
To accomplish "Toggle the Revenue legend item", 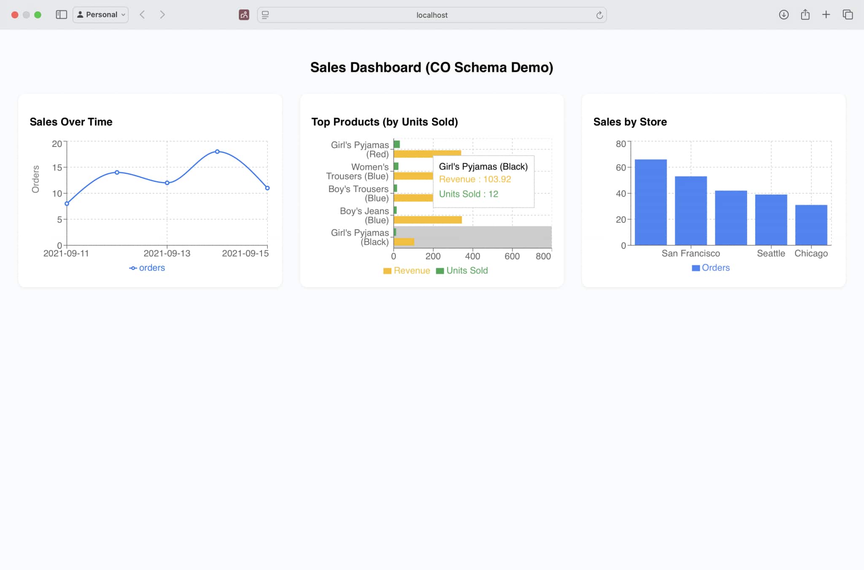I will pyautogui.click(x=407, y=271).
